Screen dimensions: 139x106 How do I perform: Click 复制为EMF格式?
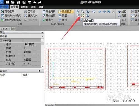pos(11,16)
